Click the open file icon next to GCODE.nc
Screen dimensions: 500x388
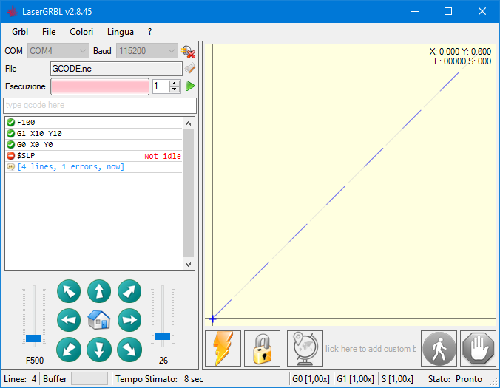[189, 69]
